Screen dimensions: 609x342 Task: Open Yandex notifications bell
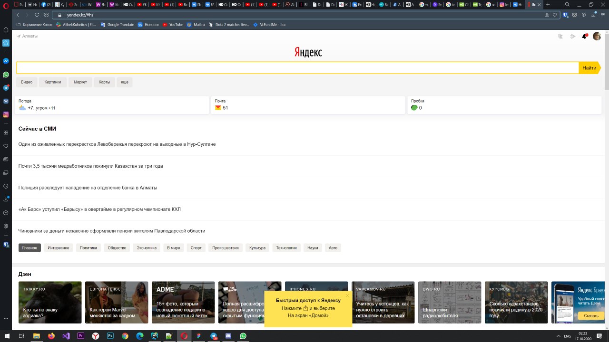pyautogui.click(x=584, y=36)
